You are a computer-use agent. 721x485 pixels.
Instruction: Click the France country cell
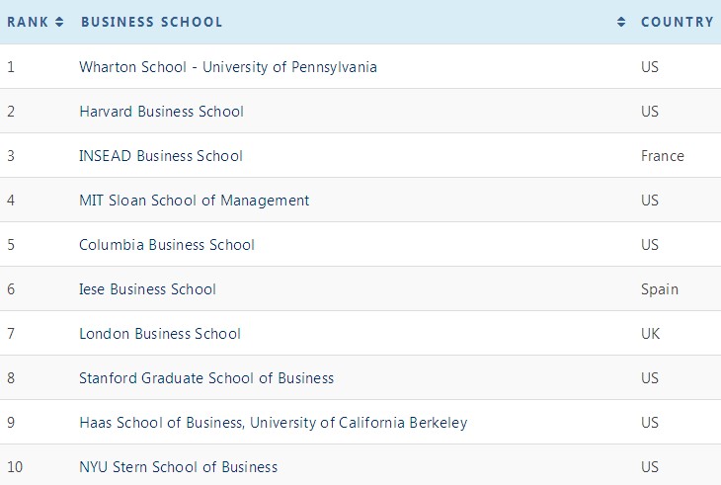click(662, 156)
